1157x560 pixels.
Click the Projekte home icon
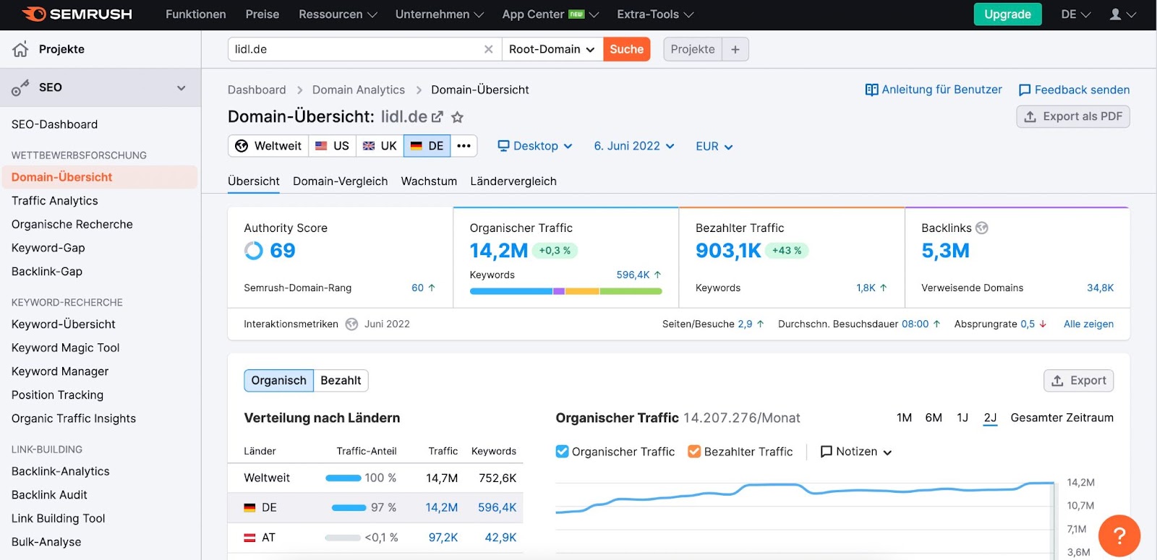[20, 49]
